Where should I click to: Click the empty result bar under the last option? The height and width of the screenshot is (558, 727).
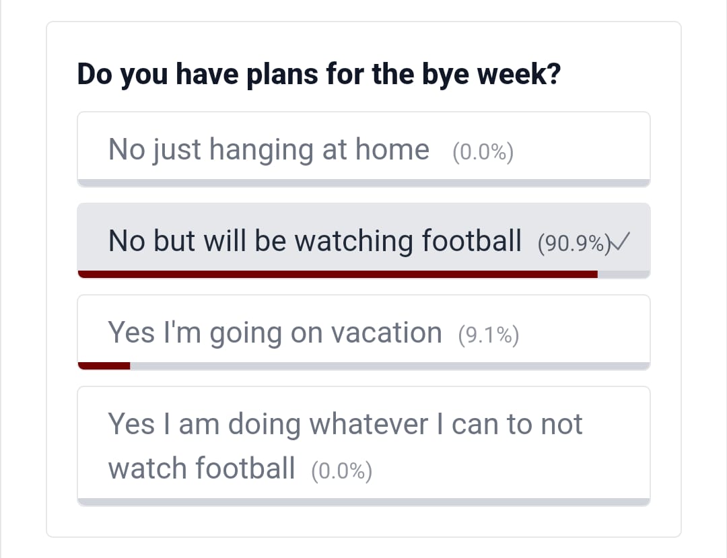point(363,501)
